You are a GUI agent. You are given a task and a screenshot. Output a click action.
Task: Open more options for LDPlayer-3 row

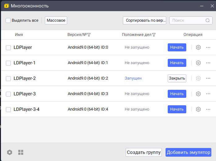point(208,94)
